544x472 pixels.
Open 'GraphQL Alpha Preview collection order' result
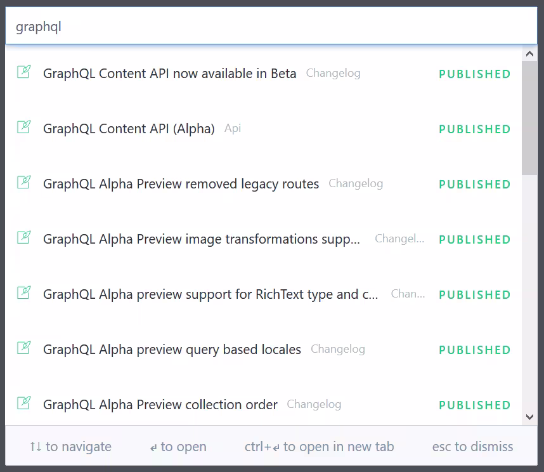[160, 405]
